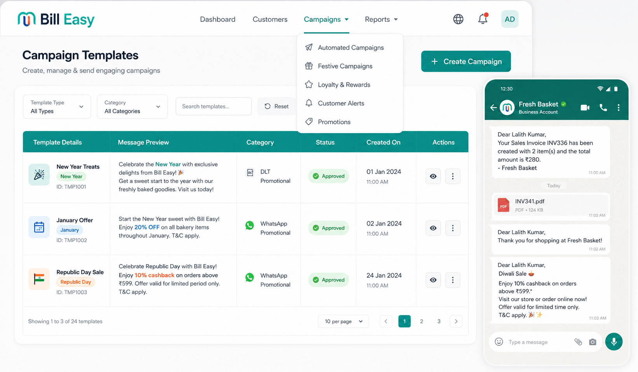This screenshot has height=372, width=638.
Task: Go to the previous page arrow
Action: (386, 321)
